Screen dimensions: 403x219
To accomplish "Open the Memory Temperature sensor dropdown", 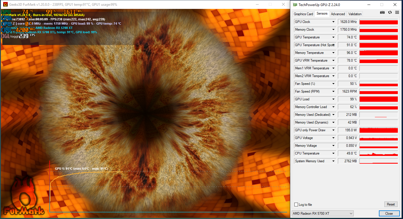I will coord(333,53).
